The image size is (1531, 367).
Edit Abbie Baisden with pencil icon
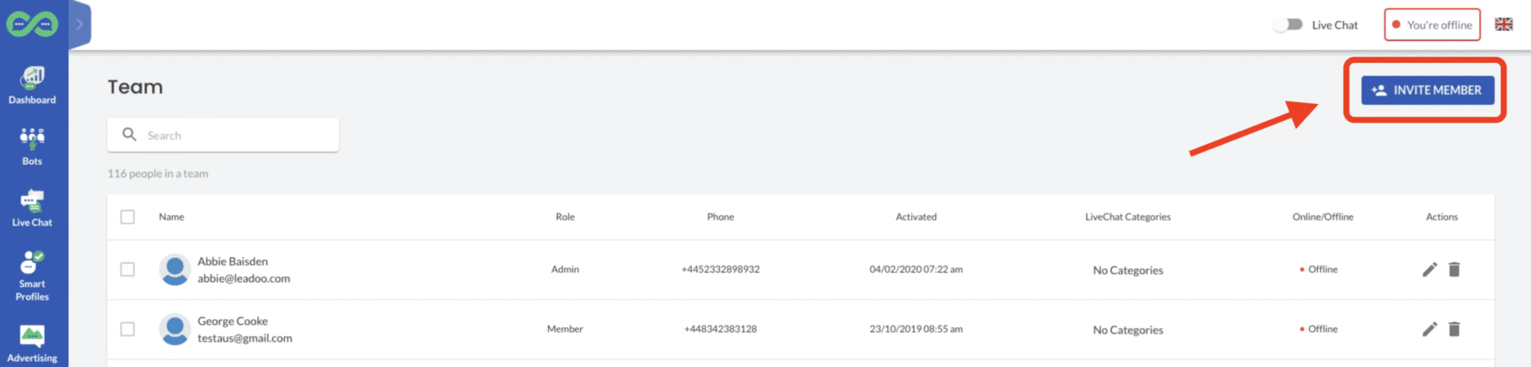coord(1429,269)
